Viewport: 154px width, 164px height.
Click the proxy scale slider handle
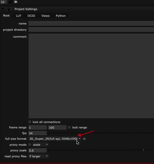click(x=143, y=150)
